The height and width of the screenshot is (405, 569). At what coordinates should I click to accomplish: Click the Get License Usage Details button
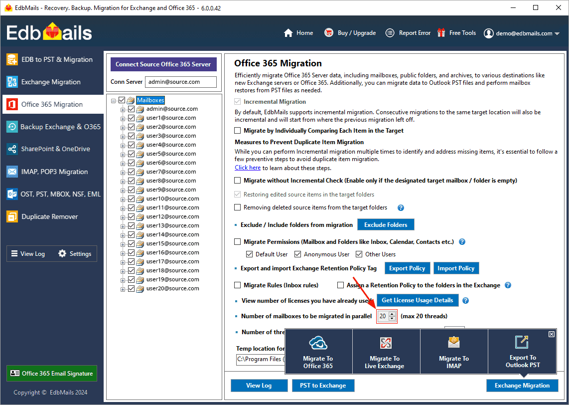pyautogui.click(x=418, y=300)
